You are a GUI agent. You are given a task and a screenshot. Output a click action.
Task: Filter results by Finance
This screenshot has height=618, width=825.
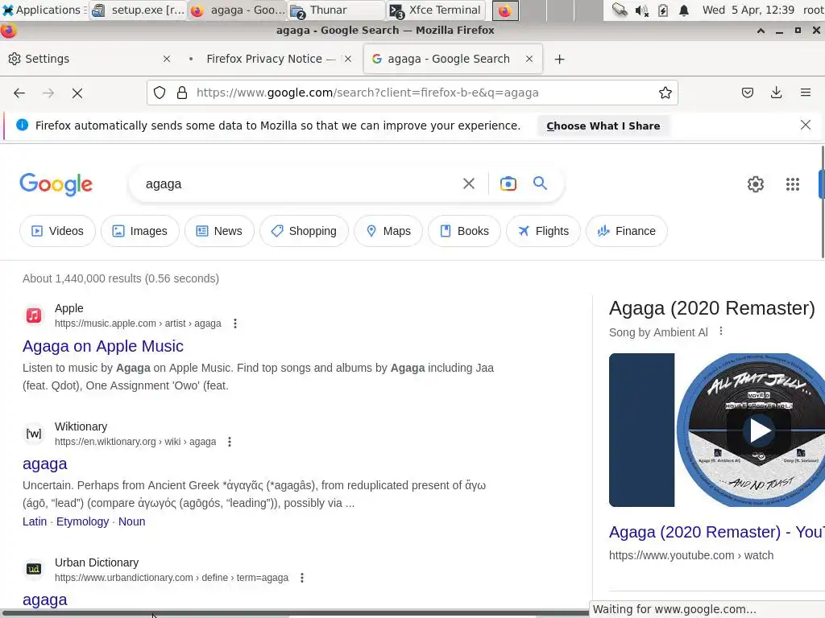(627, 231)
